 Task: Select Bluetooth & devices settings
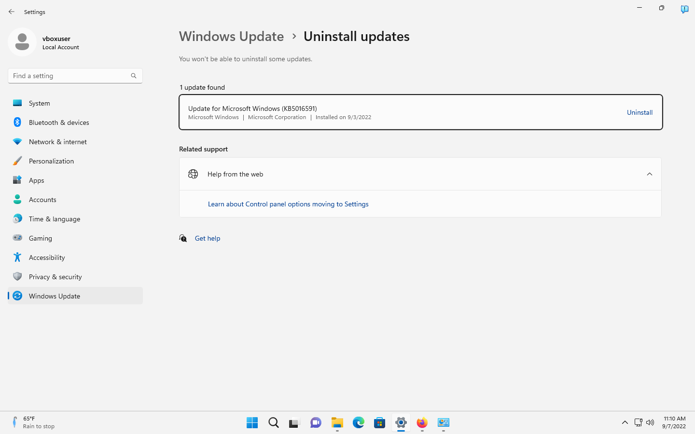(x=59, y=122)
